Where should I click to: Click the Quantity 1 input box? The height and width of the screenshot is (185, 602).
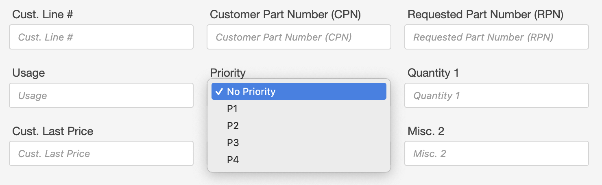(x=496, y=96)
